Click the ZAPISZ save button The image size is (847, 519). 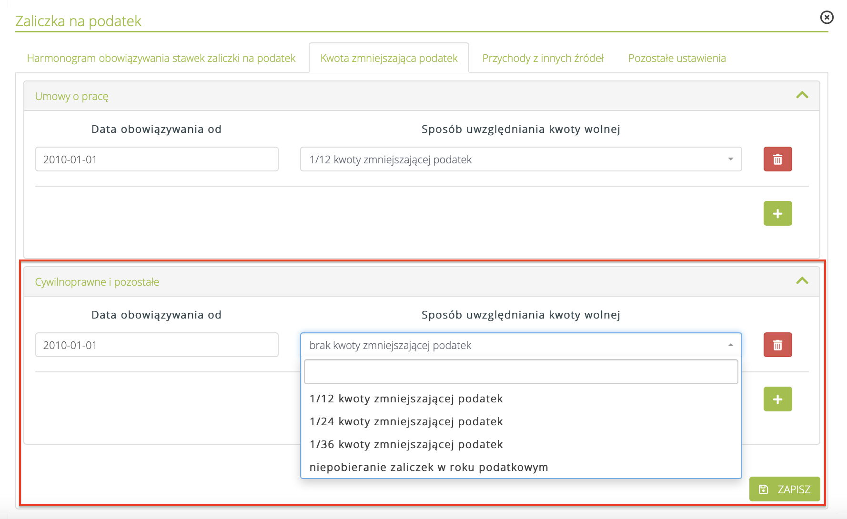784,489
